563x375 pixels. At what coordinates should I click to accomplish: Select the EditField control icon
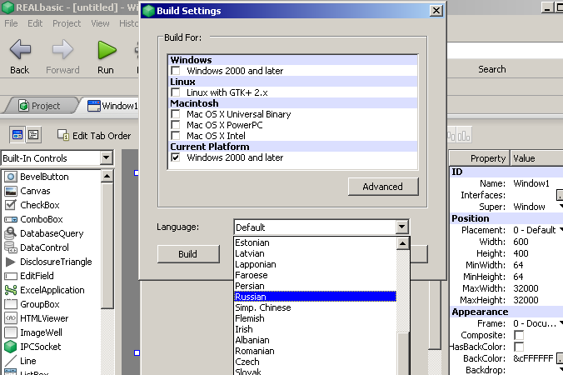coord(11,276)
